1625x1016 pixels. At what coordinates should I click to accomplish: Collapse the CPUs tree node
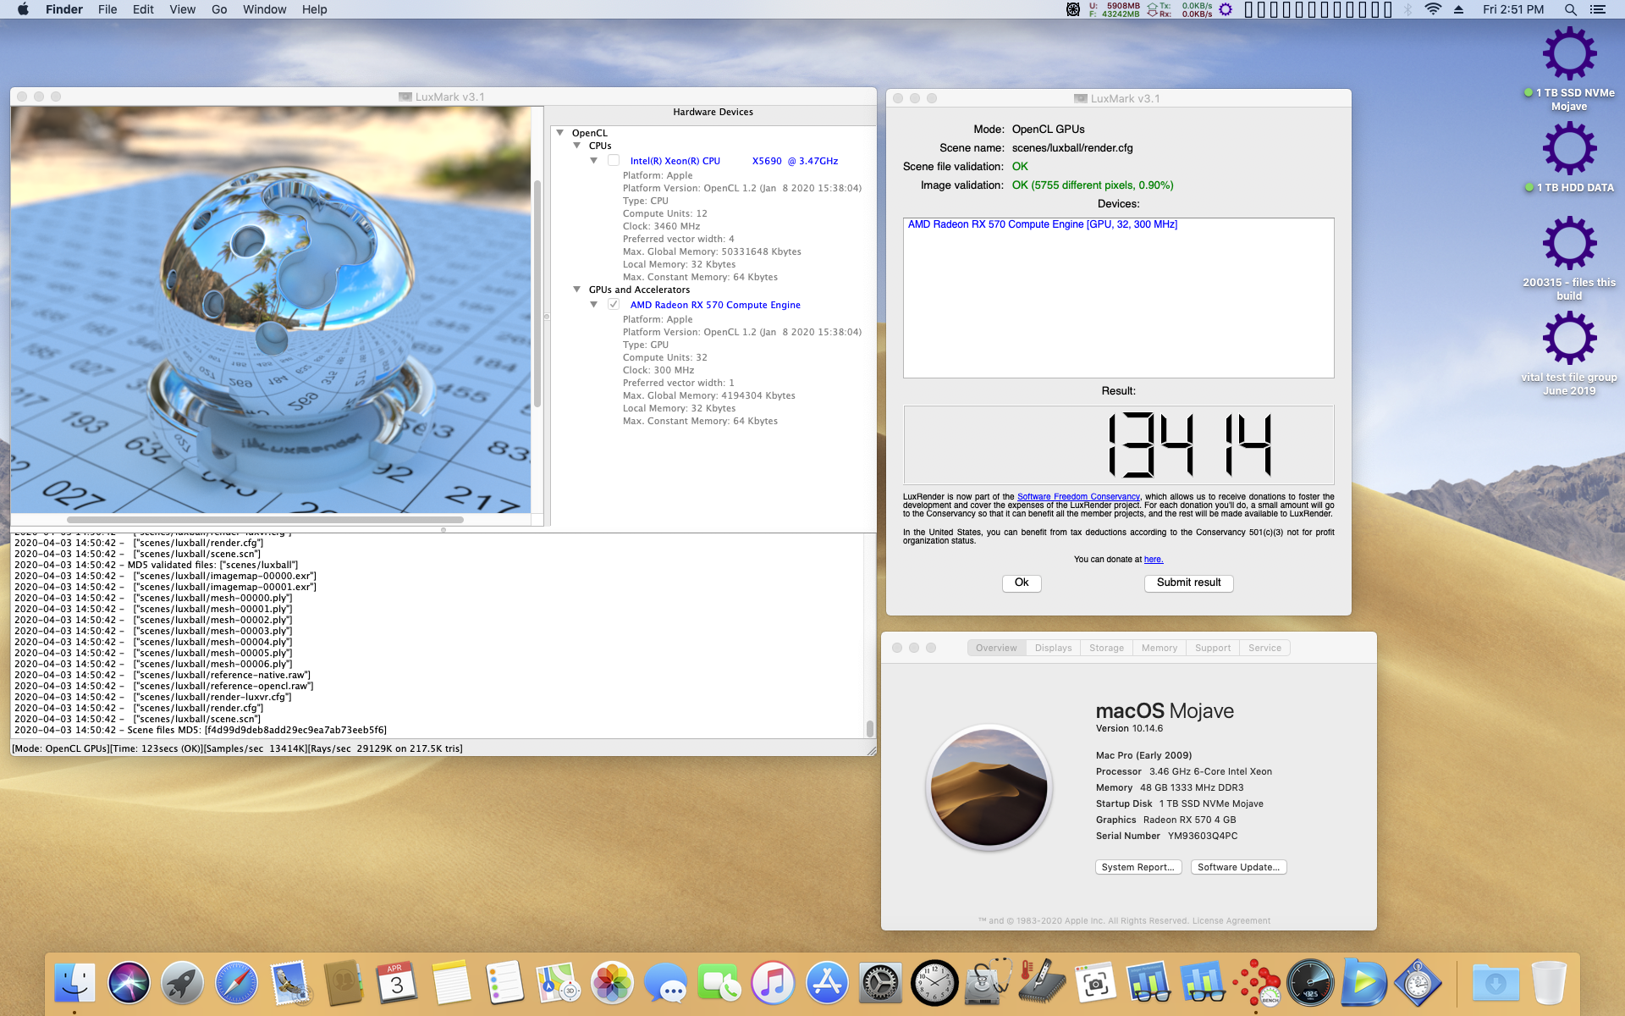click(577, 146)
